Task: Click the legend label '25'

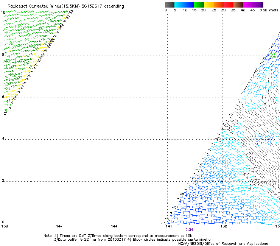Action: 214,10
